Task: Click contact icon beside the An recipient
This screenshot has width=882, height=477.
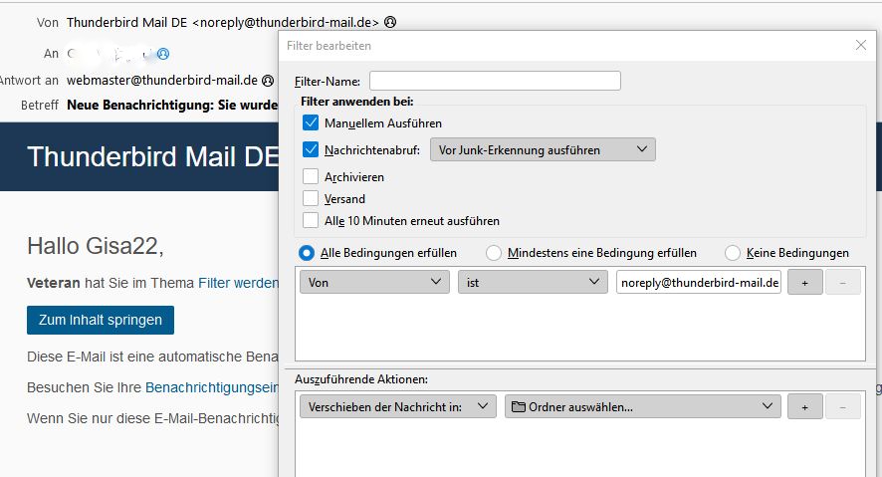Action: (x=163, y=54)
